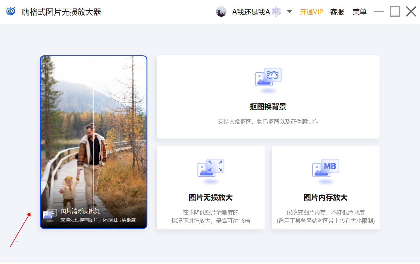Click the 最高可达16倍 description line
Screen dimensions: 420x264
click(211, 221)
